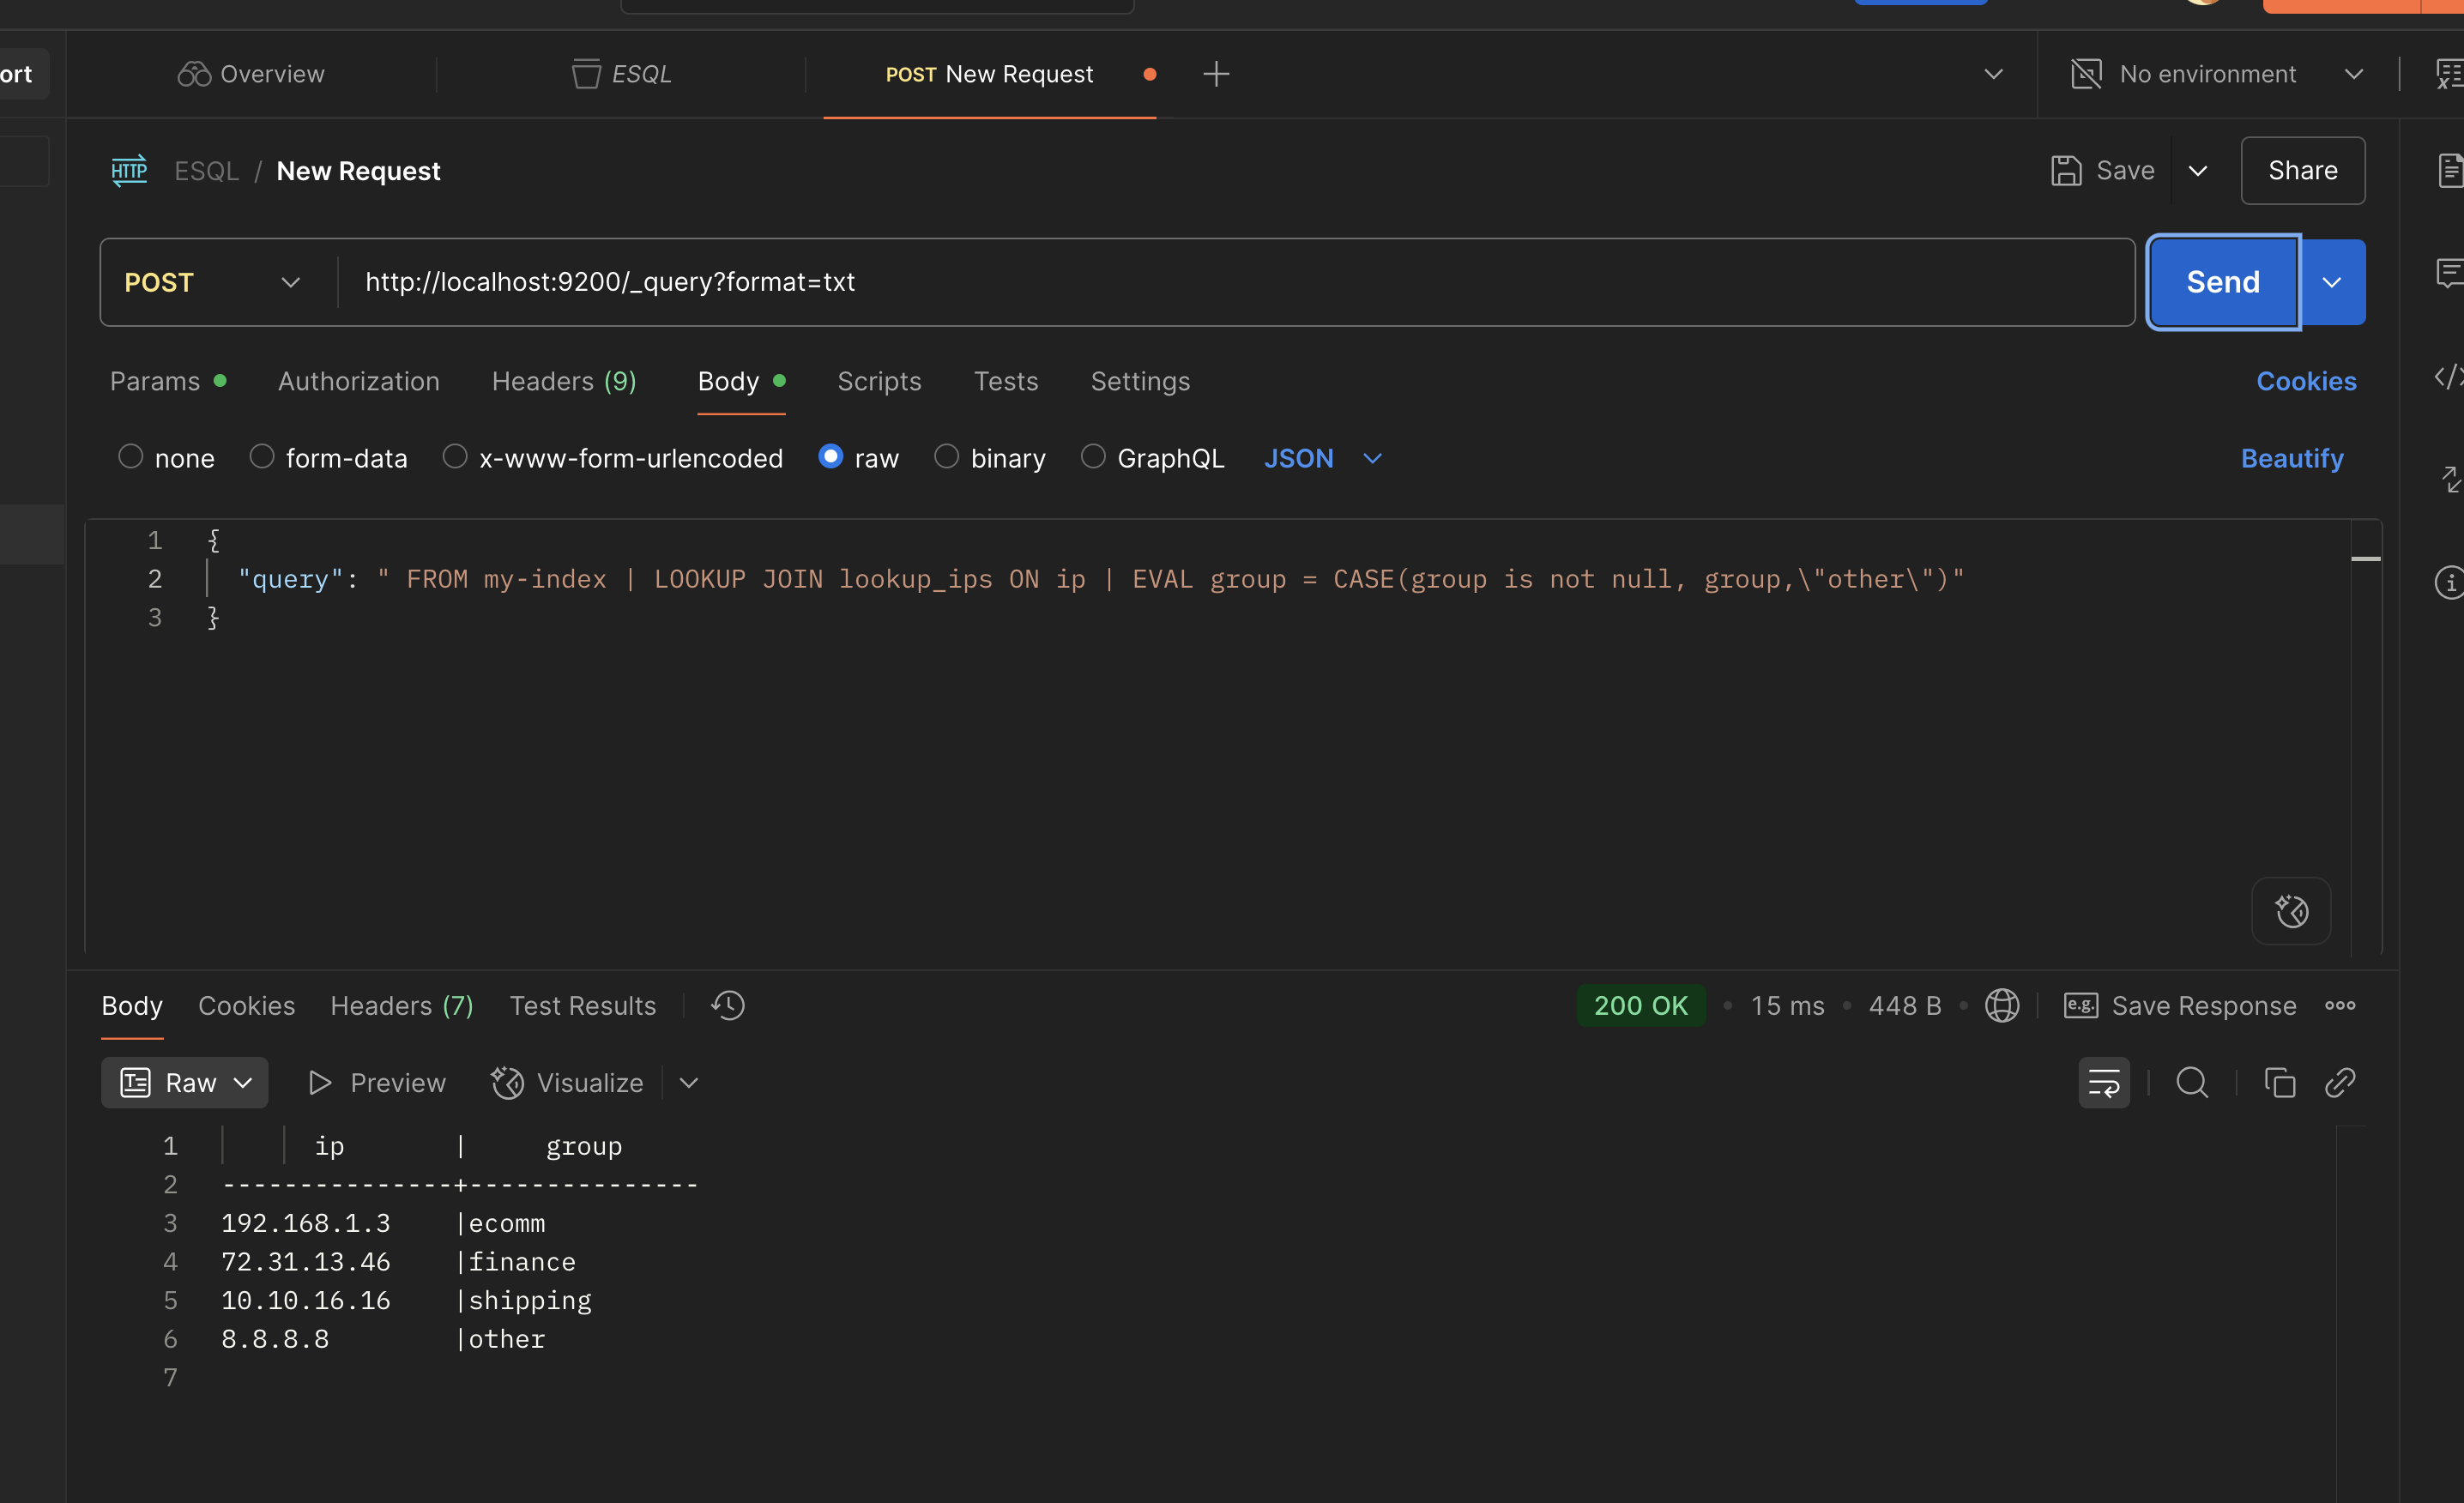
Task: Open the Headers (9) request tab
Action: 564,381
